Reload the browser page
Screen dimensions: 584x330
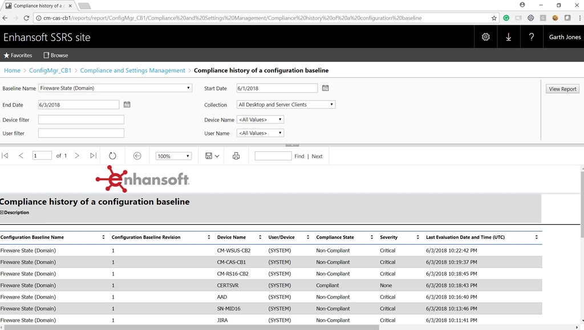(26, 18)
